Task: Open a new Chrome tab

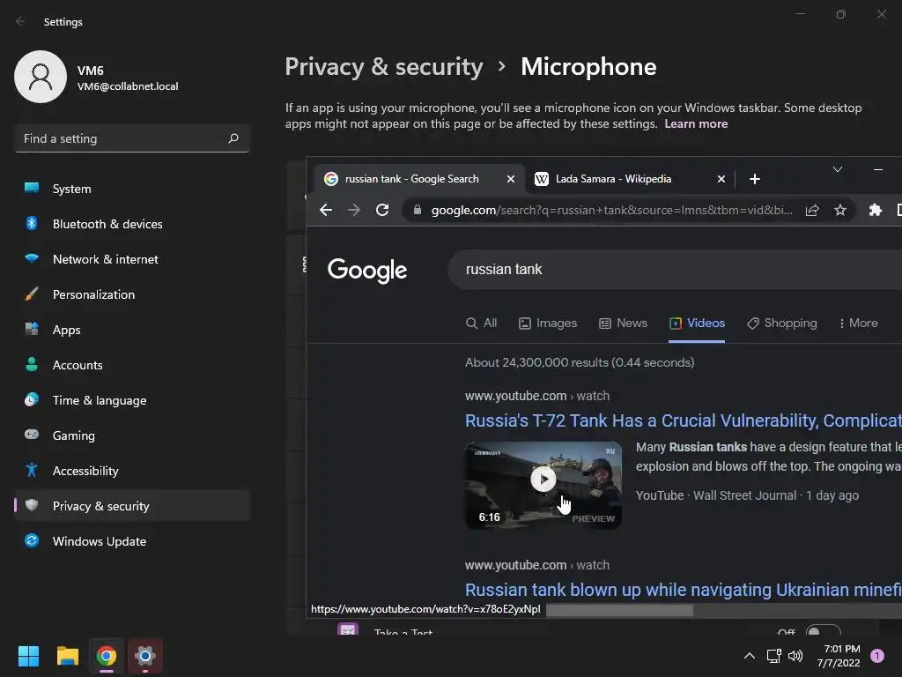Action: [755, 179]
